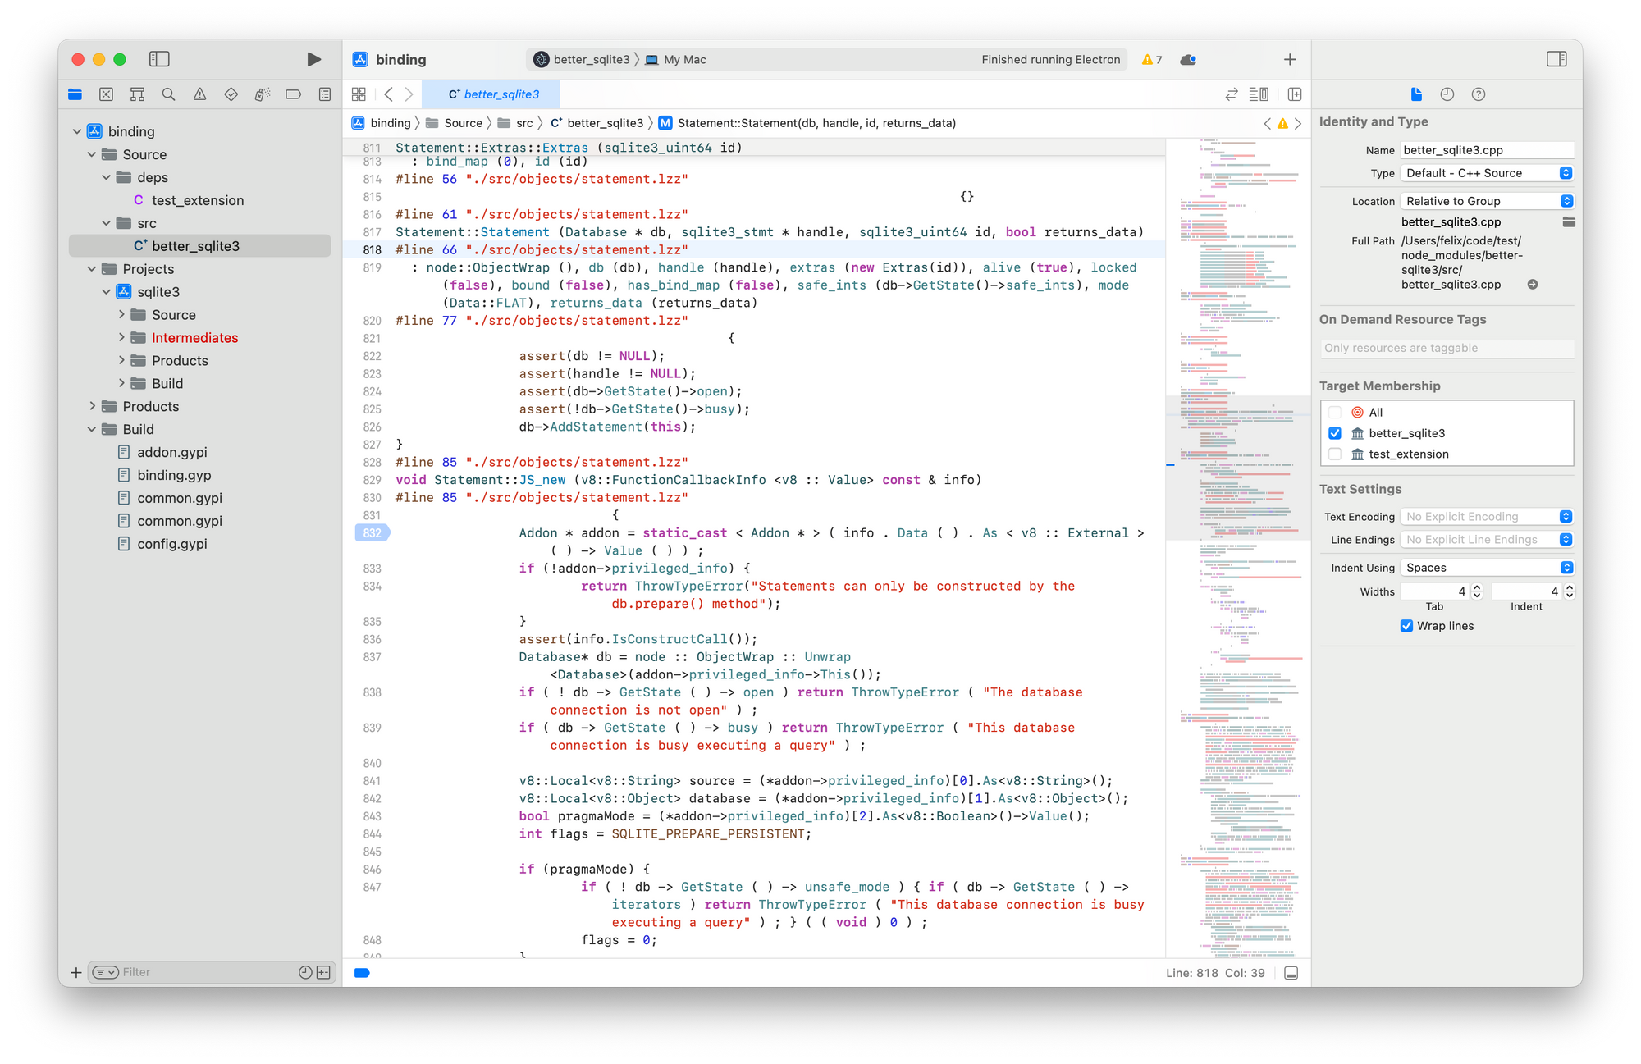Toggle the minimap/editor options icon
Viewport: 1641px width, 1064px height.
(1258, 94)
